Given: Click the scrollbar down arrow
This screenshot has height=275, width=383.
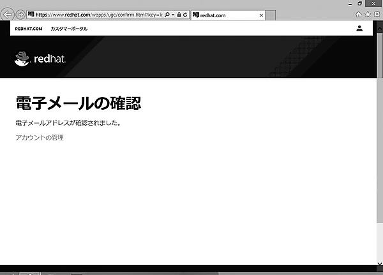Looking at the screenshot, I should (x=380, y=264).
